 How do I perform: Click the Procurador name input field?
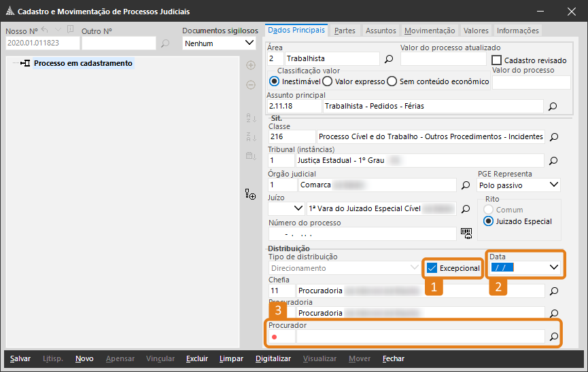[420, 336]
